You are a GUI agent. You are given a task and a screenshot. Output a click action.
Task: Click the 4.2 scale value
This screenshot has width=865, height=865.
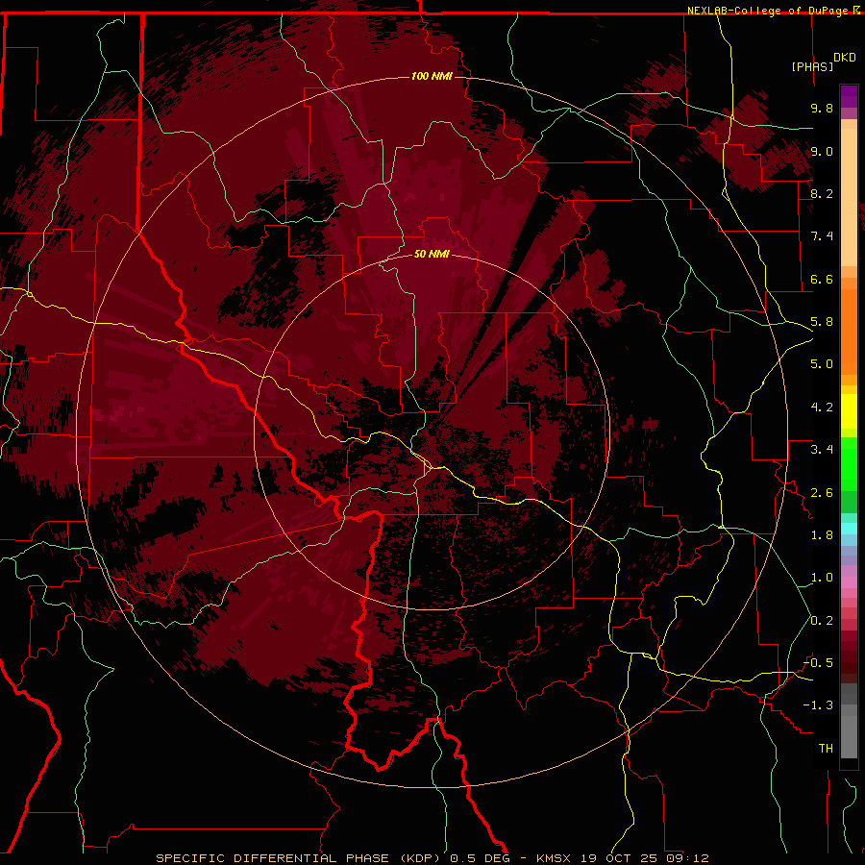(822, 408)
